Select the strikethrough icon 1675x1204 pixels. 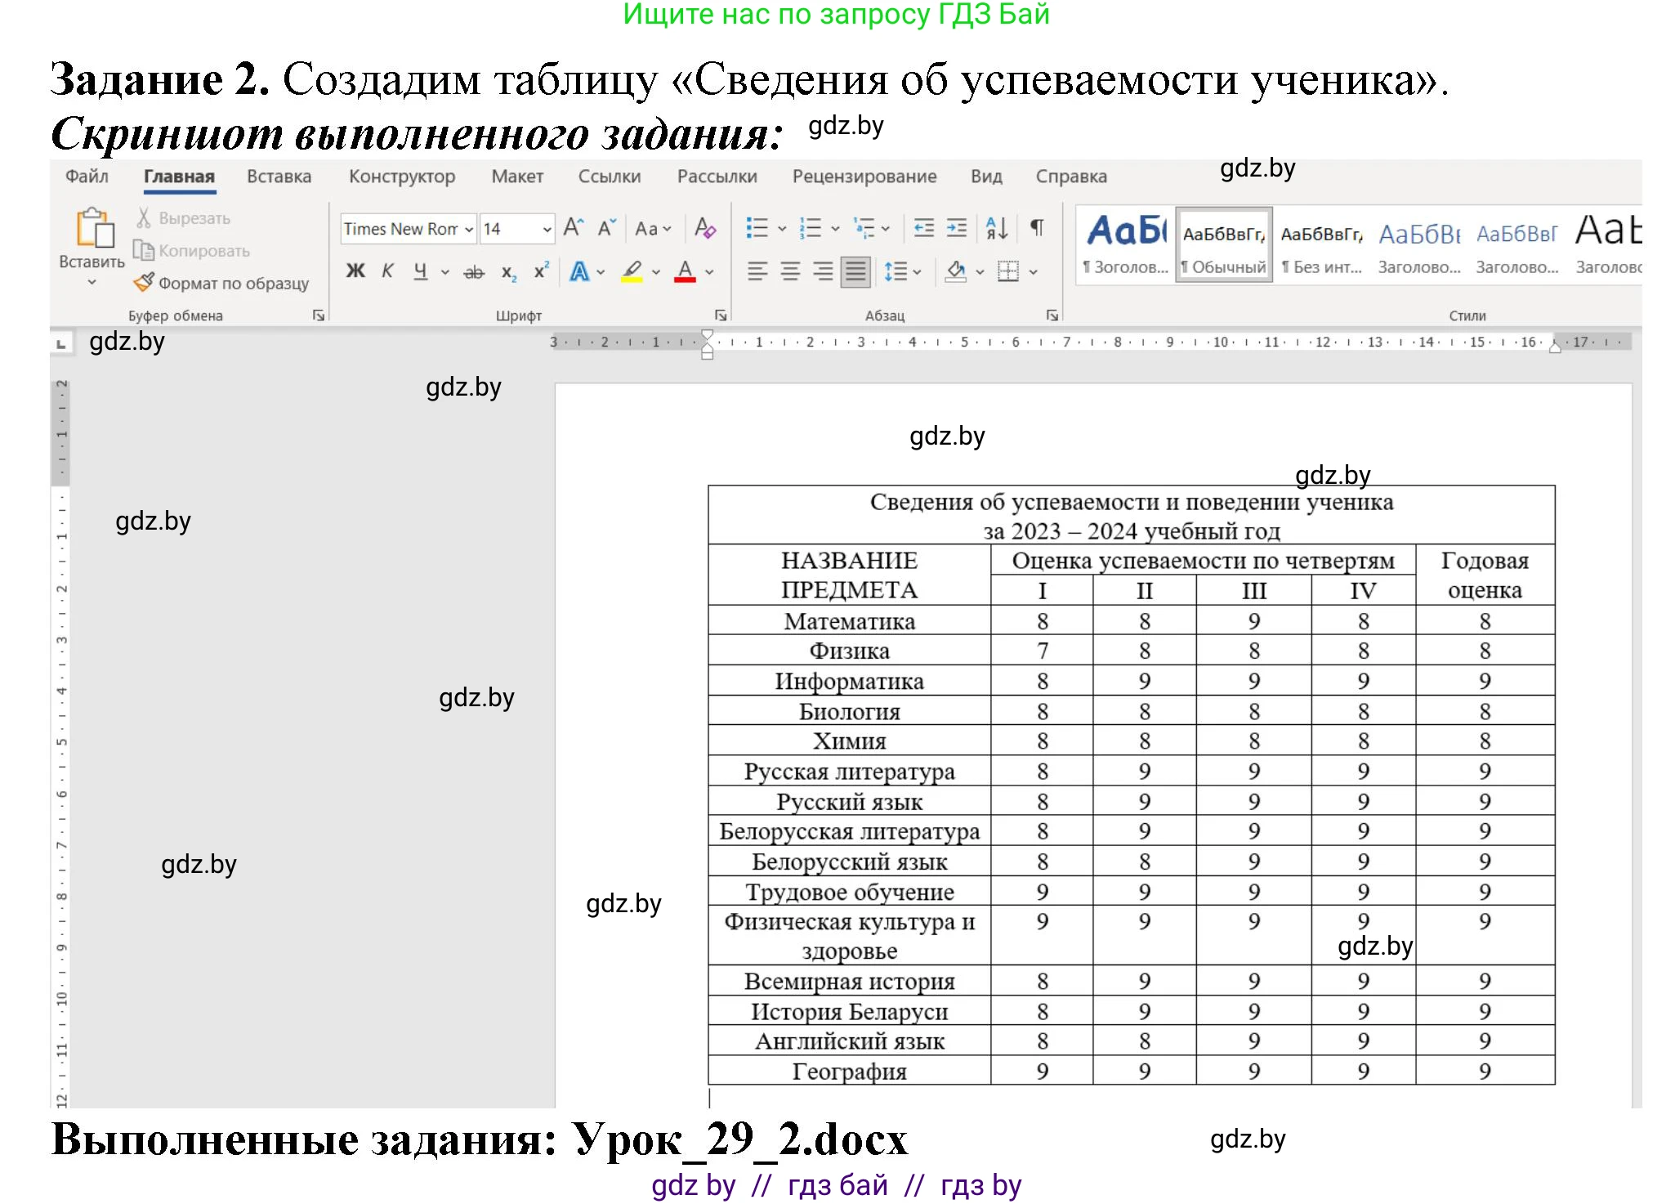pos(474,273)
